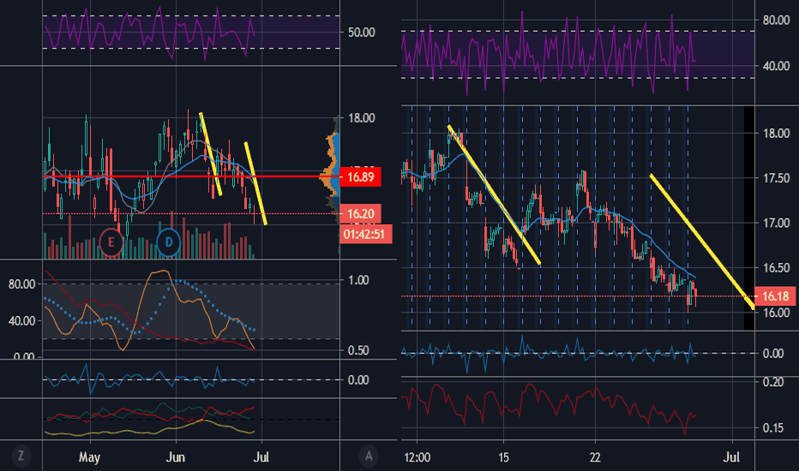This screenshot has width=799, height=471.
Task: Click the '22' date label on right time axis
Action: coord(595,457)
